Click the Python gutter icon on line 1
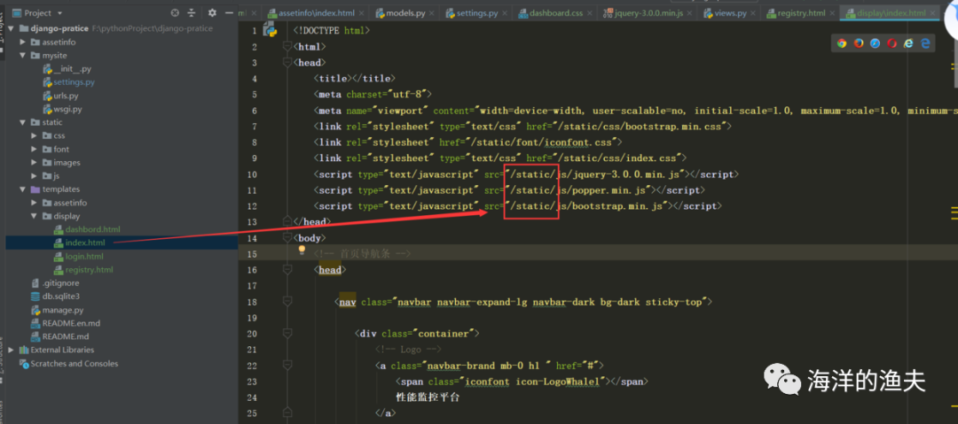958x424 pixels. click(x=270, y=29)
